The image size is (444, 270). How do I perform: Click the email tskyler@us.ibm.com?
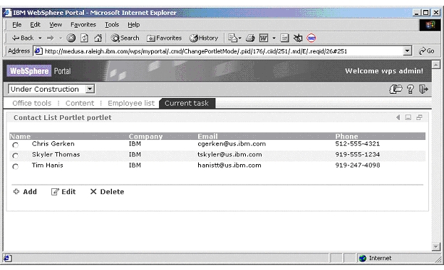(229, 154)
